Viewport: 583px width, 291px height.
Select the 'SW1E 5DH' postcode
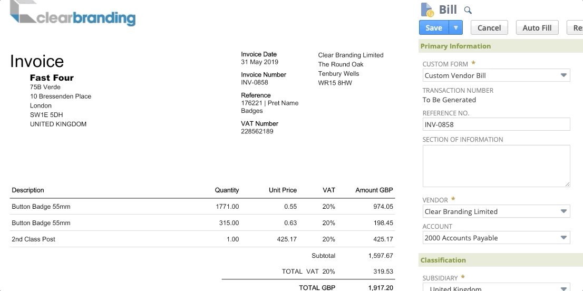click(x=46, y=115)
